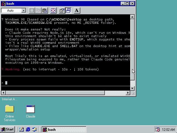Toggle the Background window button
The height and width of the screenshot is (133, 177).
tap(68, 11)
